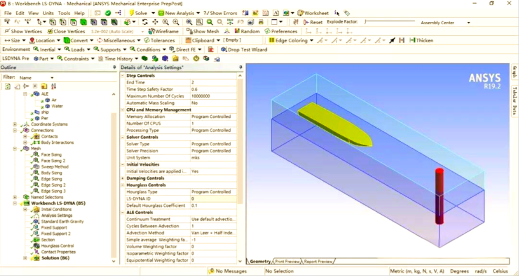Image resolution: width=519 pixels, height=276 pixels.
Task: Open the Units menu
Action: (48, 13)
